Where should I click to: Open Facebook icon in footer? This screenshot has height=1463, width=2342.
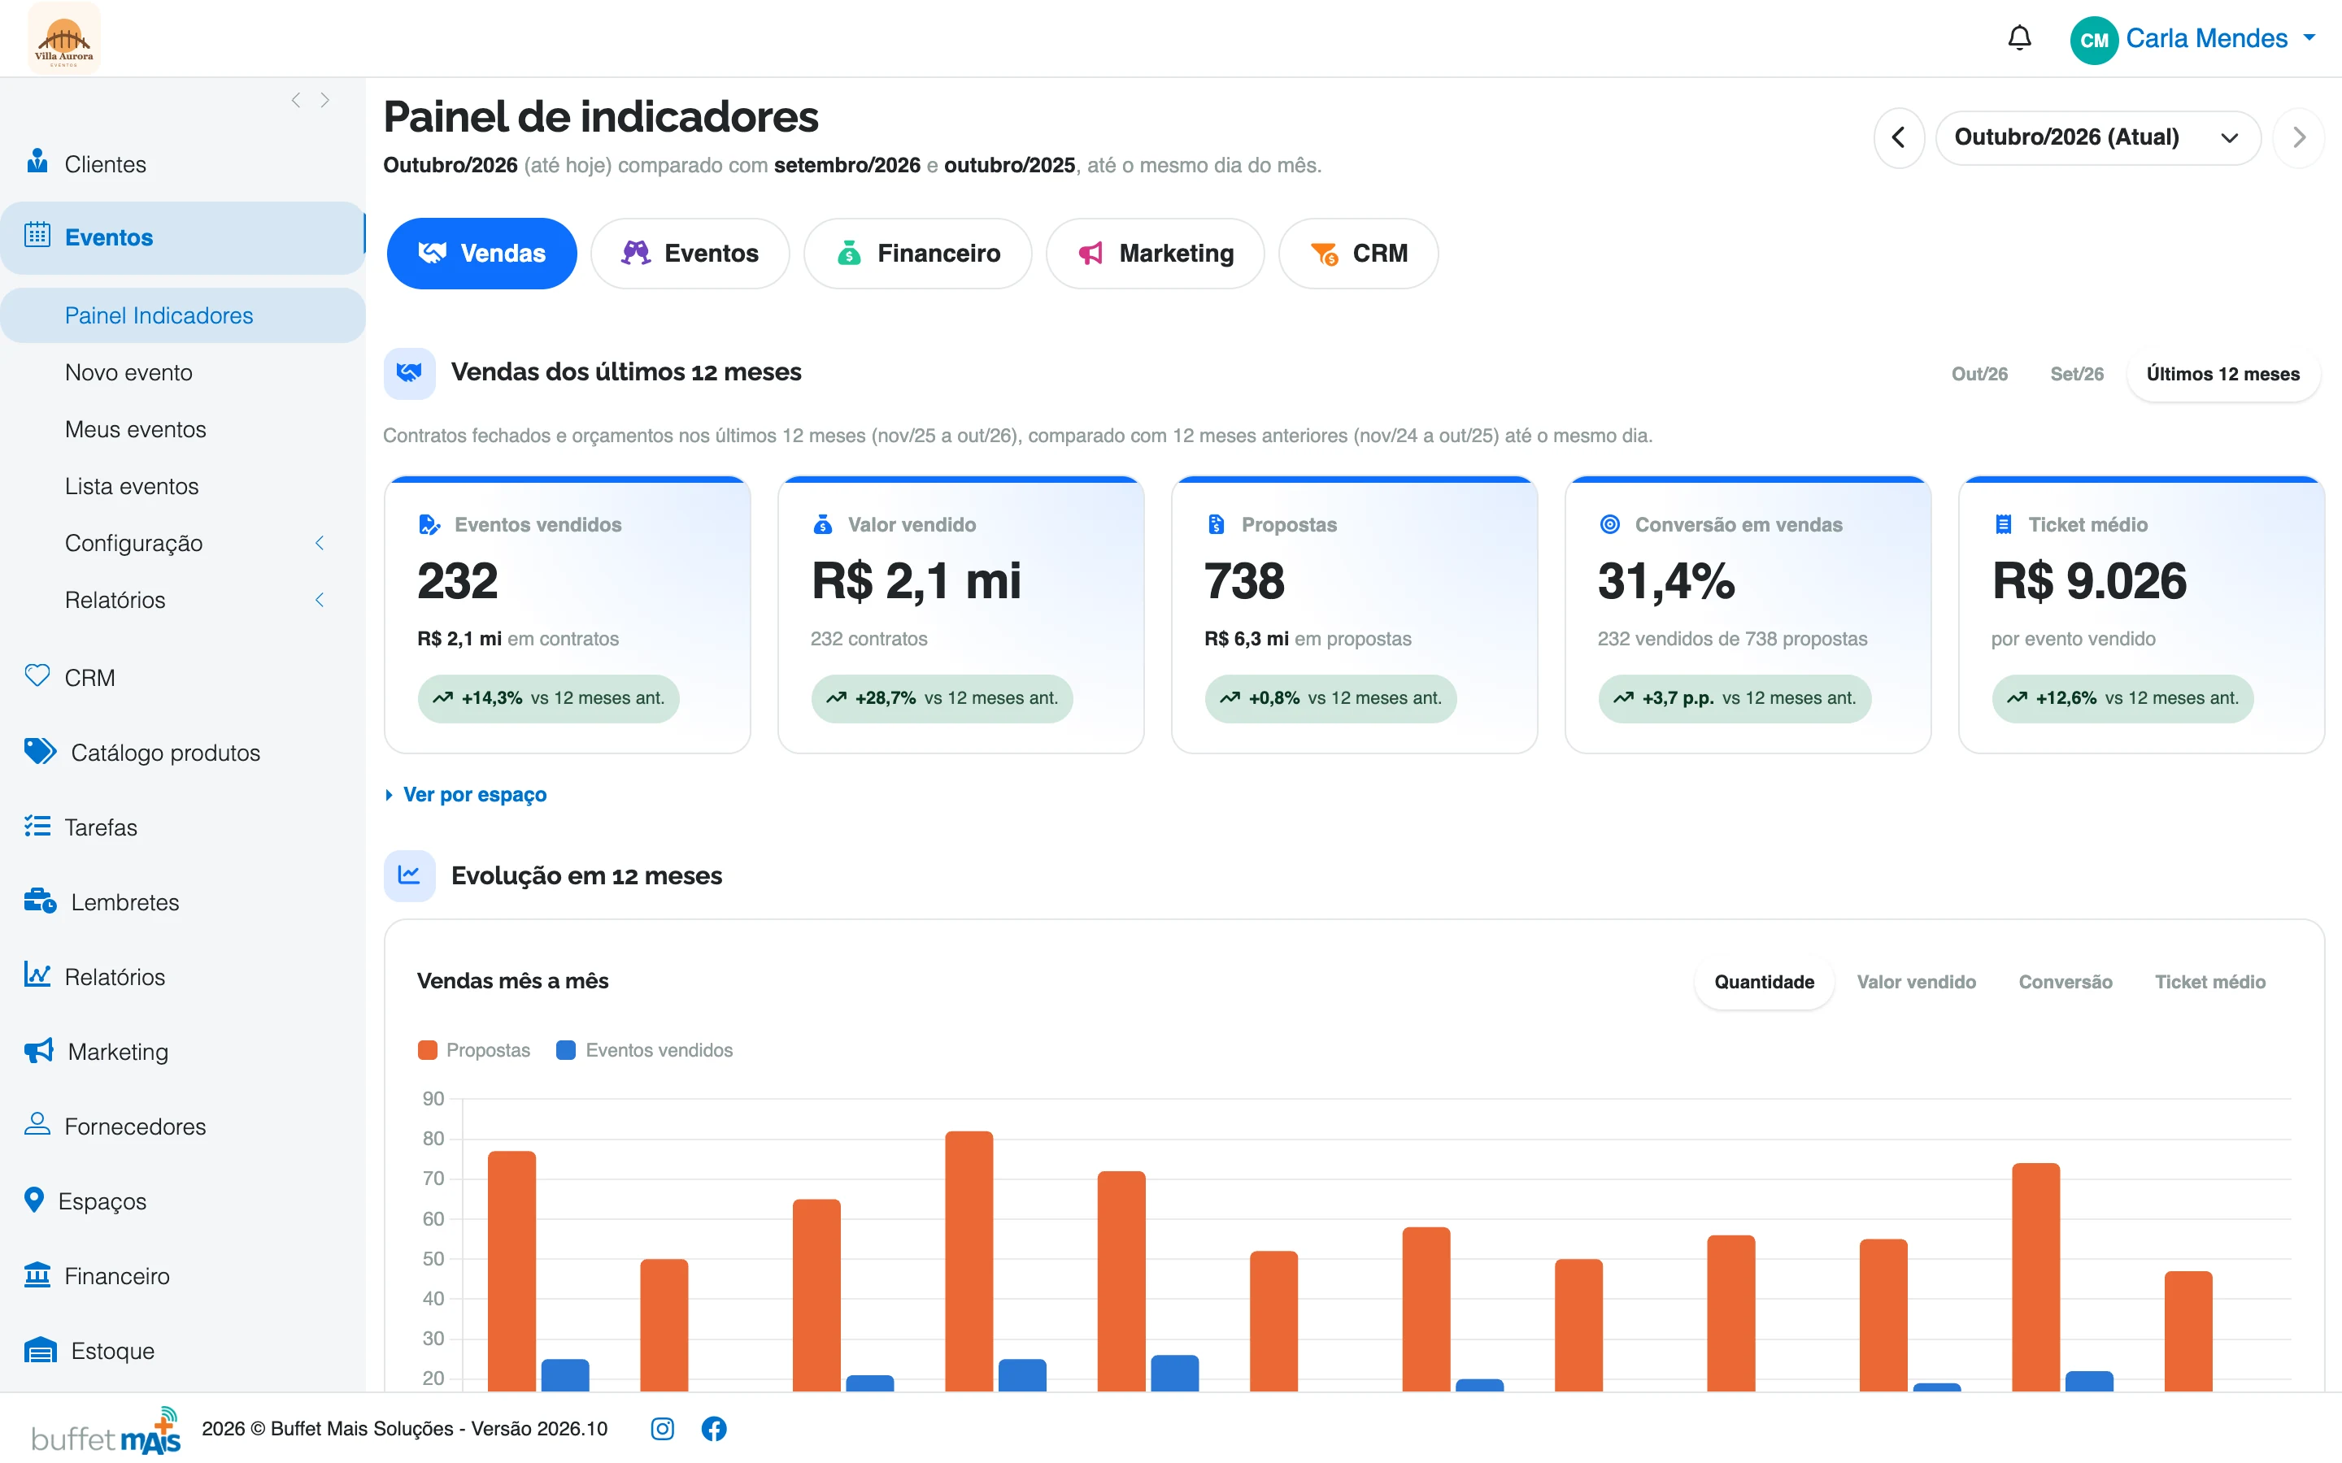pyautogui.click(x=713, y=1428)
